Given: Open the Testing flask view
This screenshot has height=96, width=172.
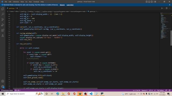Looking at the screenshot, I should 3,35.
